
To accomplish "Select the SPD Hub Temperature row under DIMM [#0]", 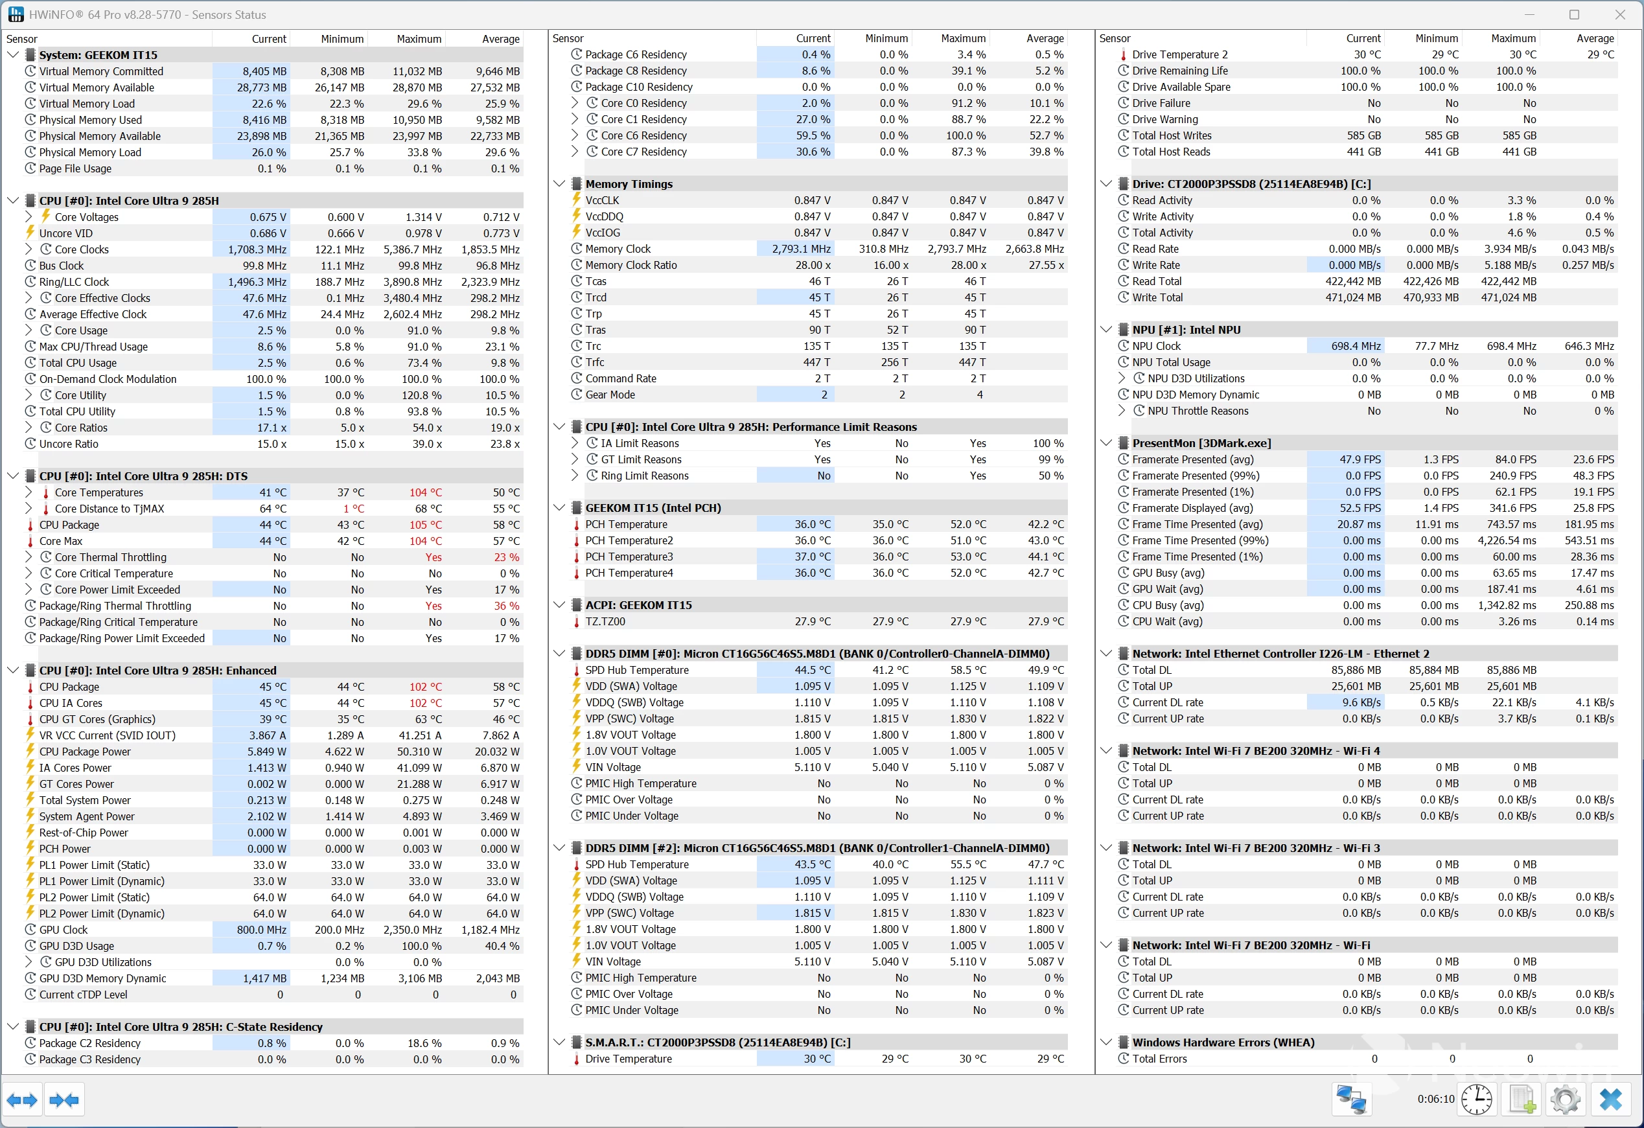I will click(x=819, y=671).
